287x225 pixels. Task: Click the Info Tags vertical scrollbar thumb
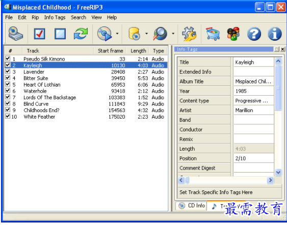pyautogui.click(x=278, y=88)
